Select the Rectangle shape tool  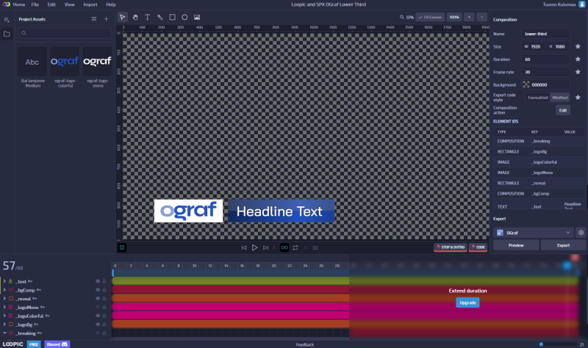[x=172, y=17]
